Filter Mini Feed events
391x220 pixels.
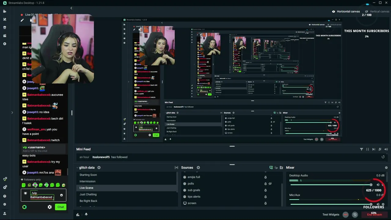coord(361,149)
